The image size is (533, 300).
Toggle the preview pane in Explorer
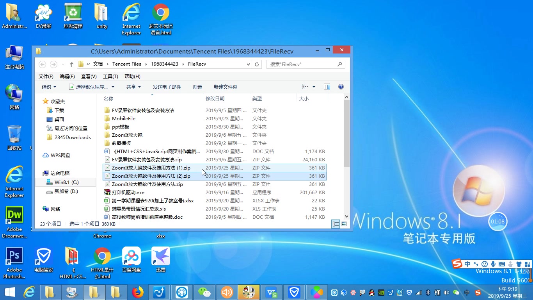point(327,86)
